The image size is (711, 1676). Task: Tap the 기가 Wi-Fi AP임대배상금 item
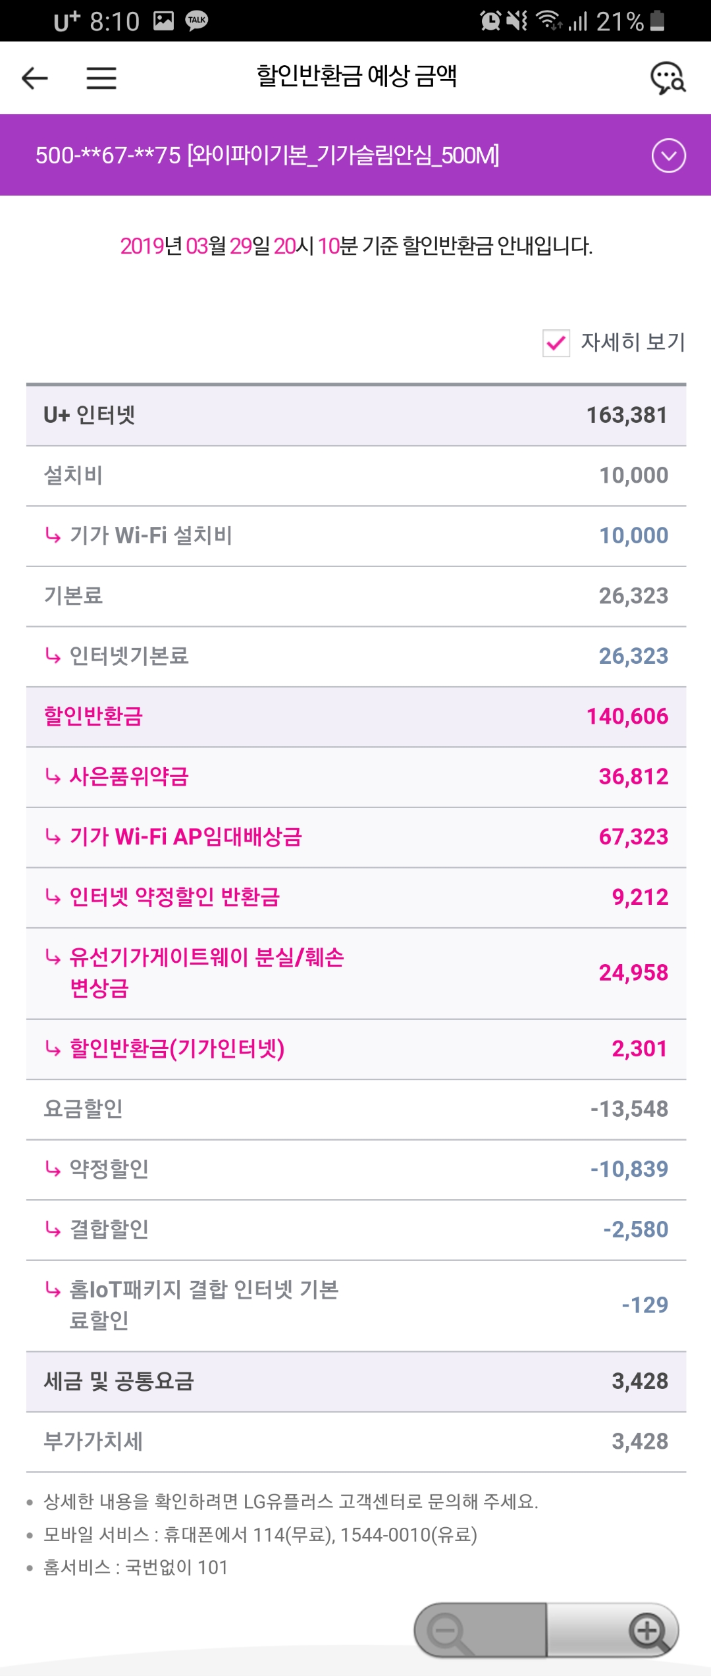(186, 837)
